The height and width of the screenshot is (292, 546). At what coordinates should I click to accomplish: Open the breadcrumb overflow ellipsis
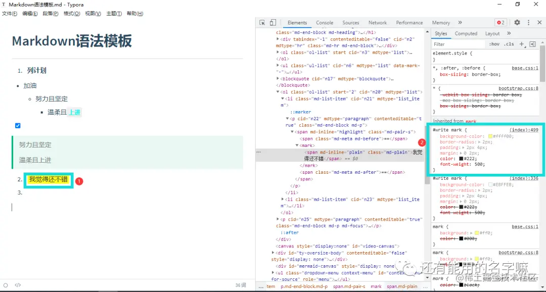261,286
